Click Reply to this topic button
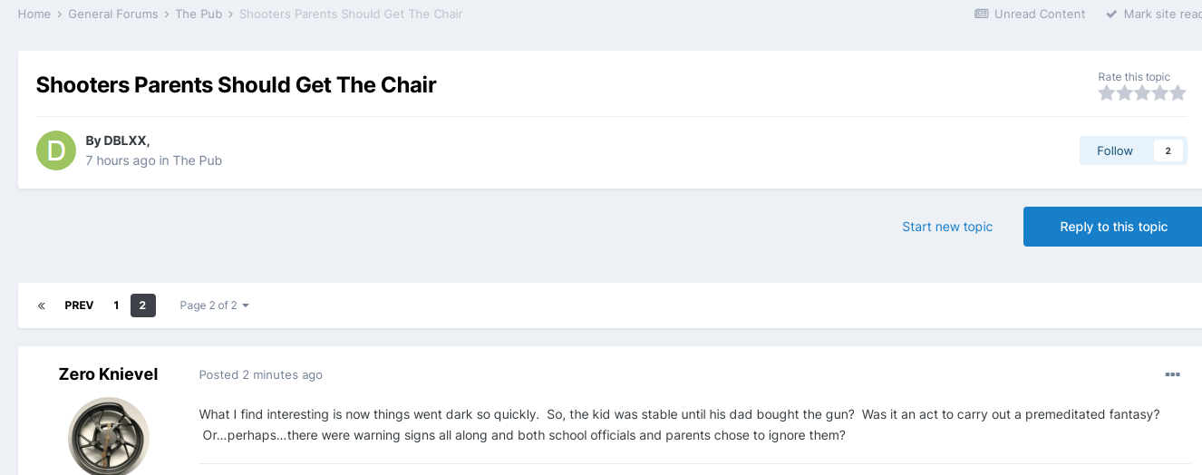The width and height of the screenshot is (1202, 475). (x=1113, y=227)
